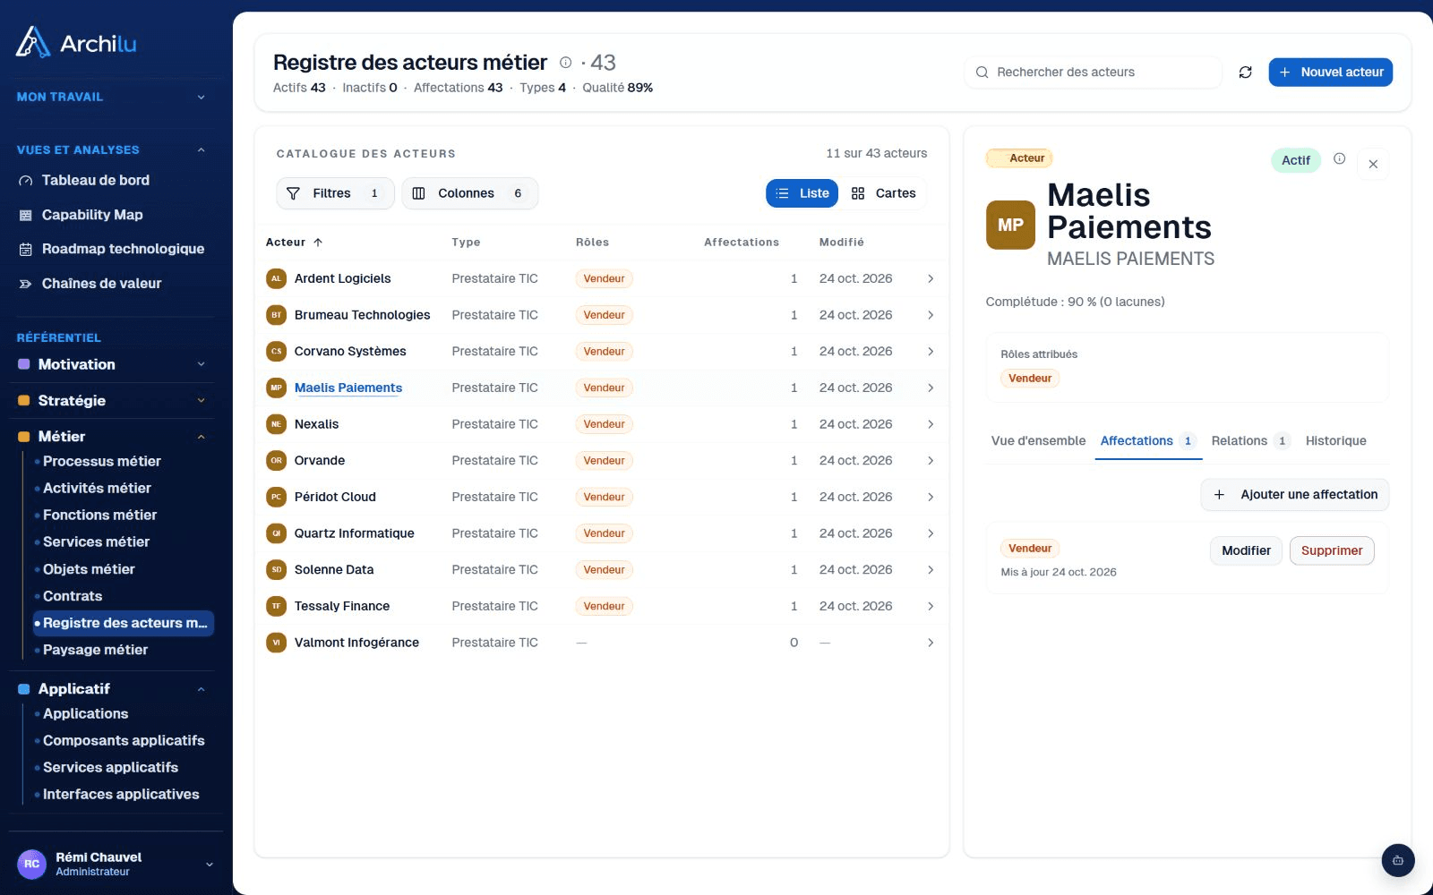The height and width of the screenshot is (895, 1433).
Task: Open Rémi Chauvel user menu
Action: tap(116, 864)
